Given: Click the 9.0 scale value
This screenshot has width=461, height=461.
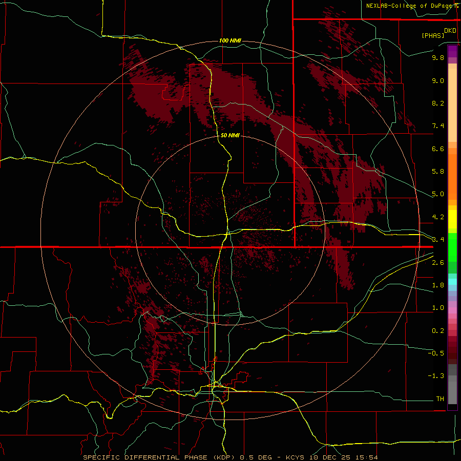Looking at the screenshot, I should coord(438,80).
